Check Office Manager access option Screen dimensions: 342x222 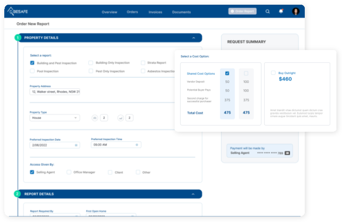click(69, 172)
